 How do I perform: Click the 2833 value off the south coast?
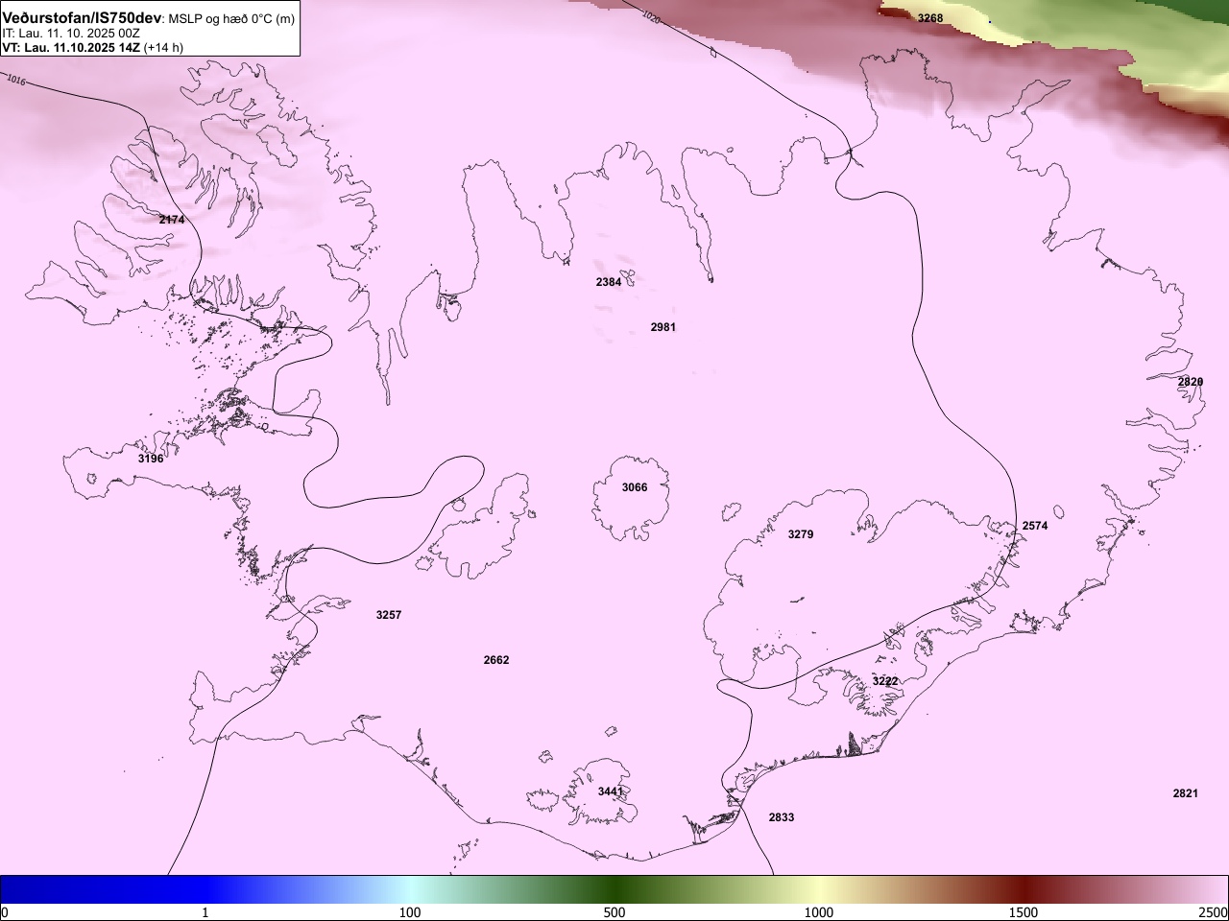(782, 817)
